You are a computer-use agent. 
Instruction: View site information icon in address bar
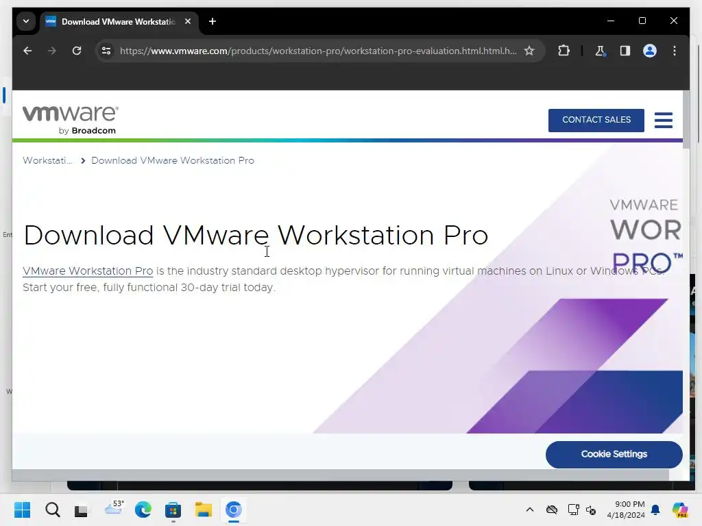click(106, 51)
